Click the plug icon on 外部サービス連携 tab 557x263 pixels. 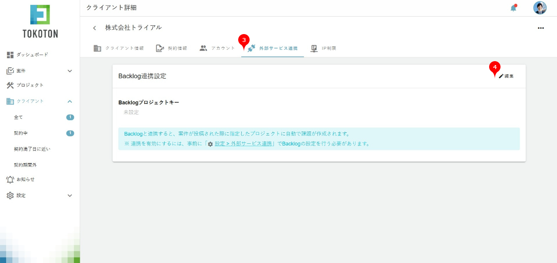[x=251, y=48]
